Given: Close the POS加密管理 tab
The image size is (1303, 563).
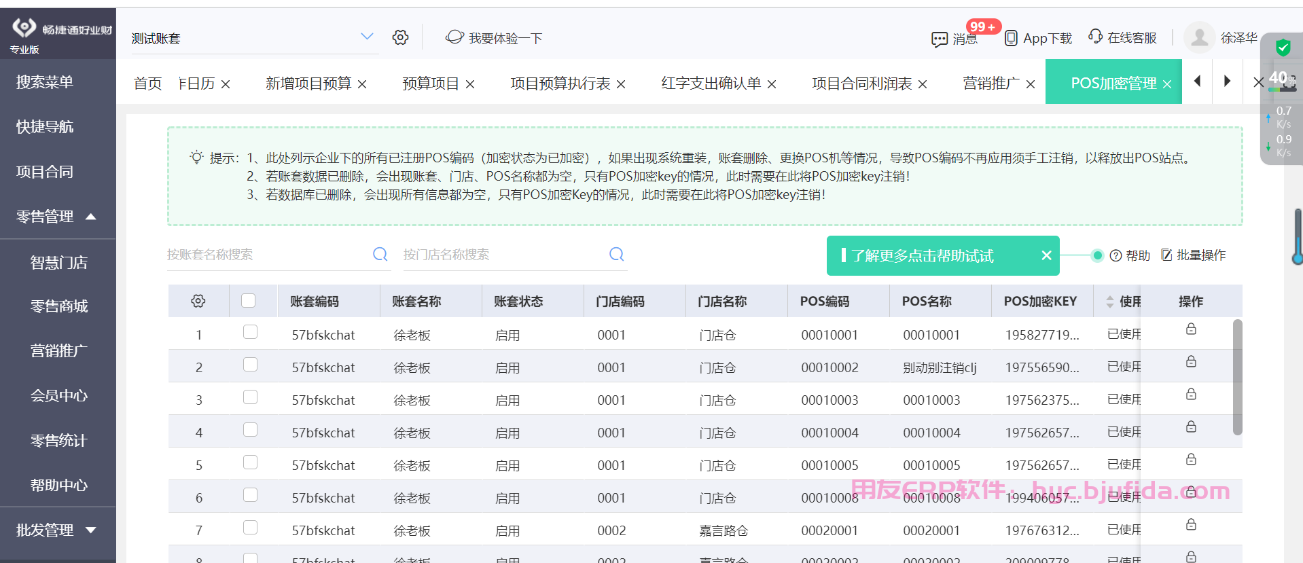Looking at the screenshot, I should (x=1167, y=84).
